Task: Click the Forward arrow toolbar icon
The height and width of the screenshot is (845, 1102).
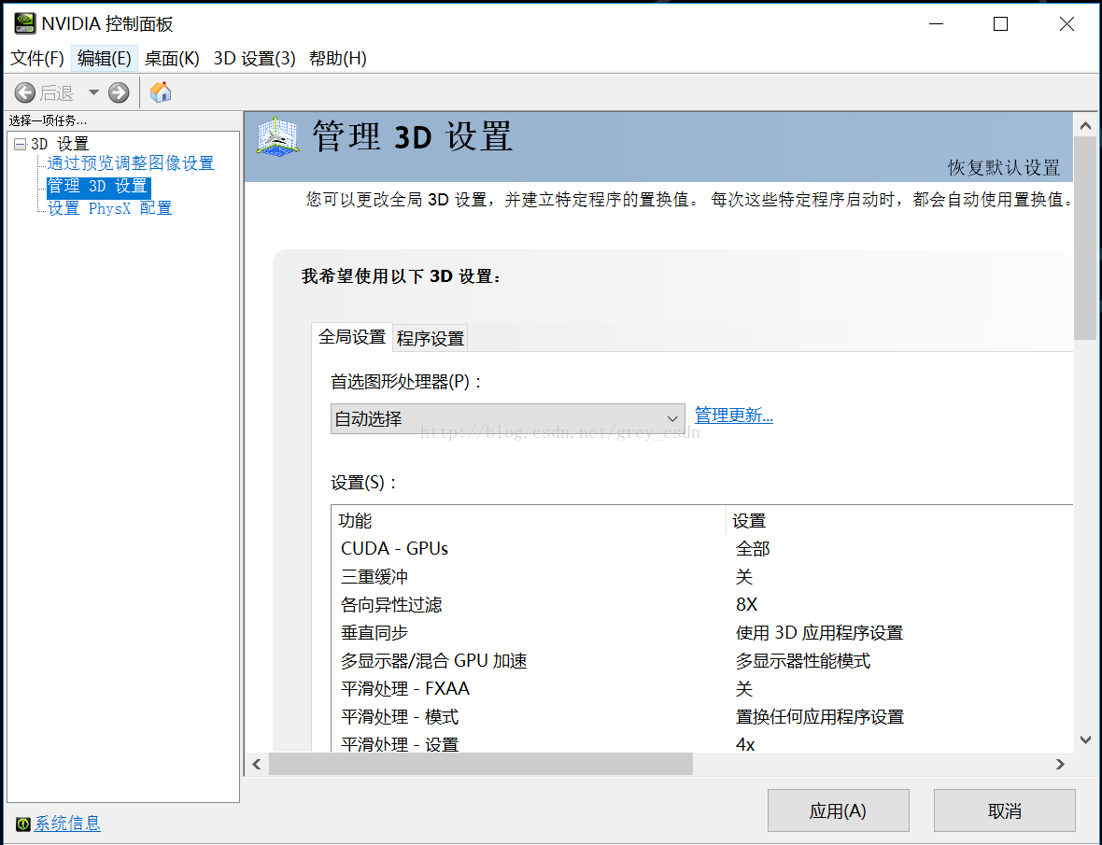Action: click(119, 92)
